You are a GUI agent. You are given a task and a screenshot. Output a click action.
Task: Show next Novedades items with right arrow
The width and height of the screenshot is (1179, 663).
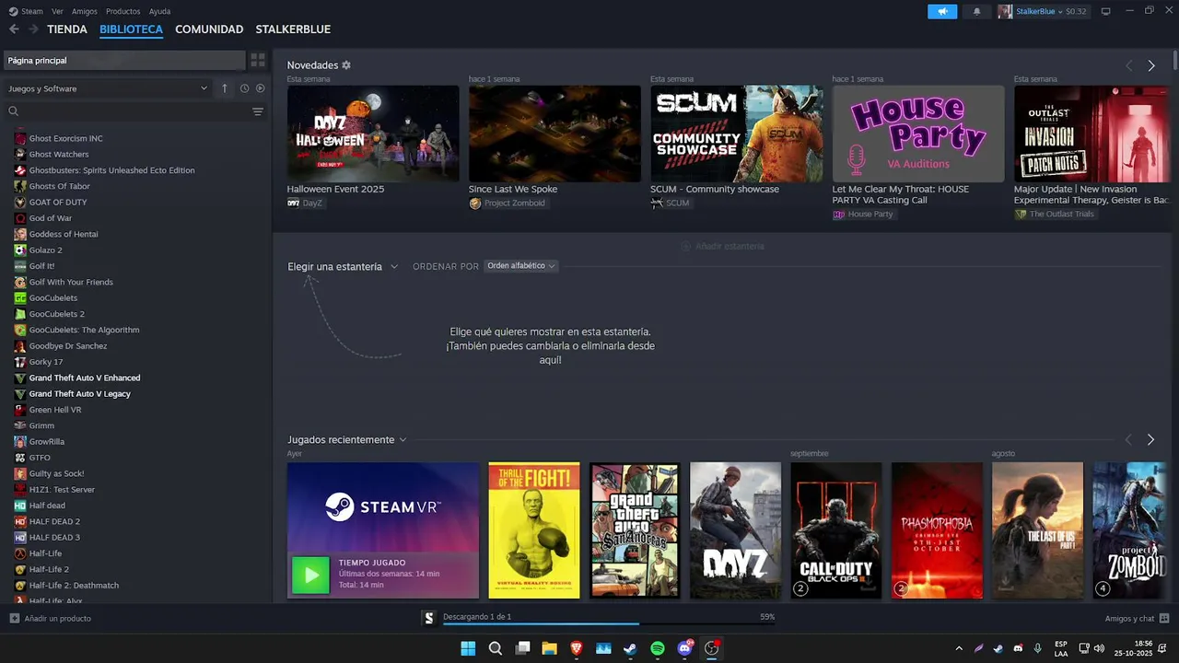coord(1151,65)
